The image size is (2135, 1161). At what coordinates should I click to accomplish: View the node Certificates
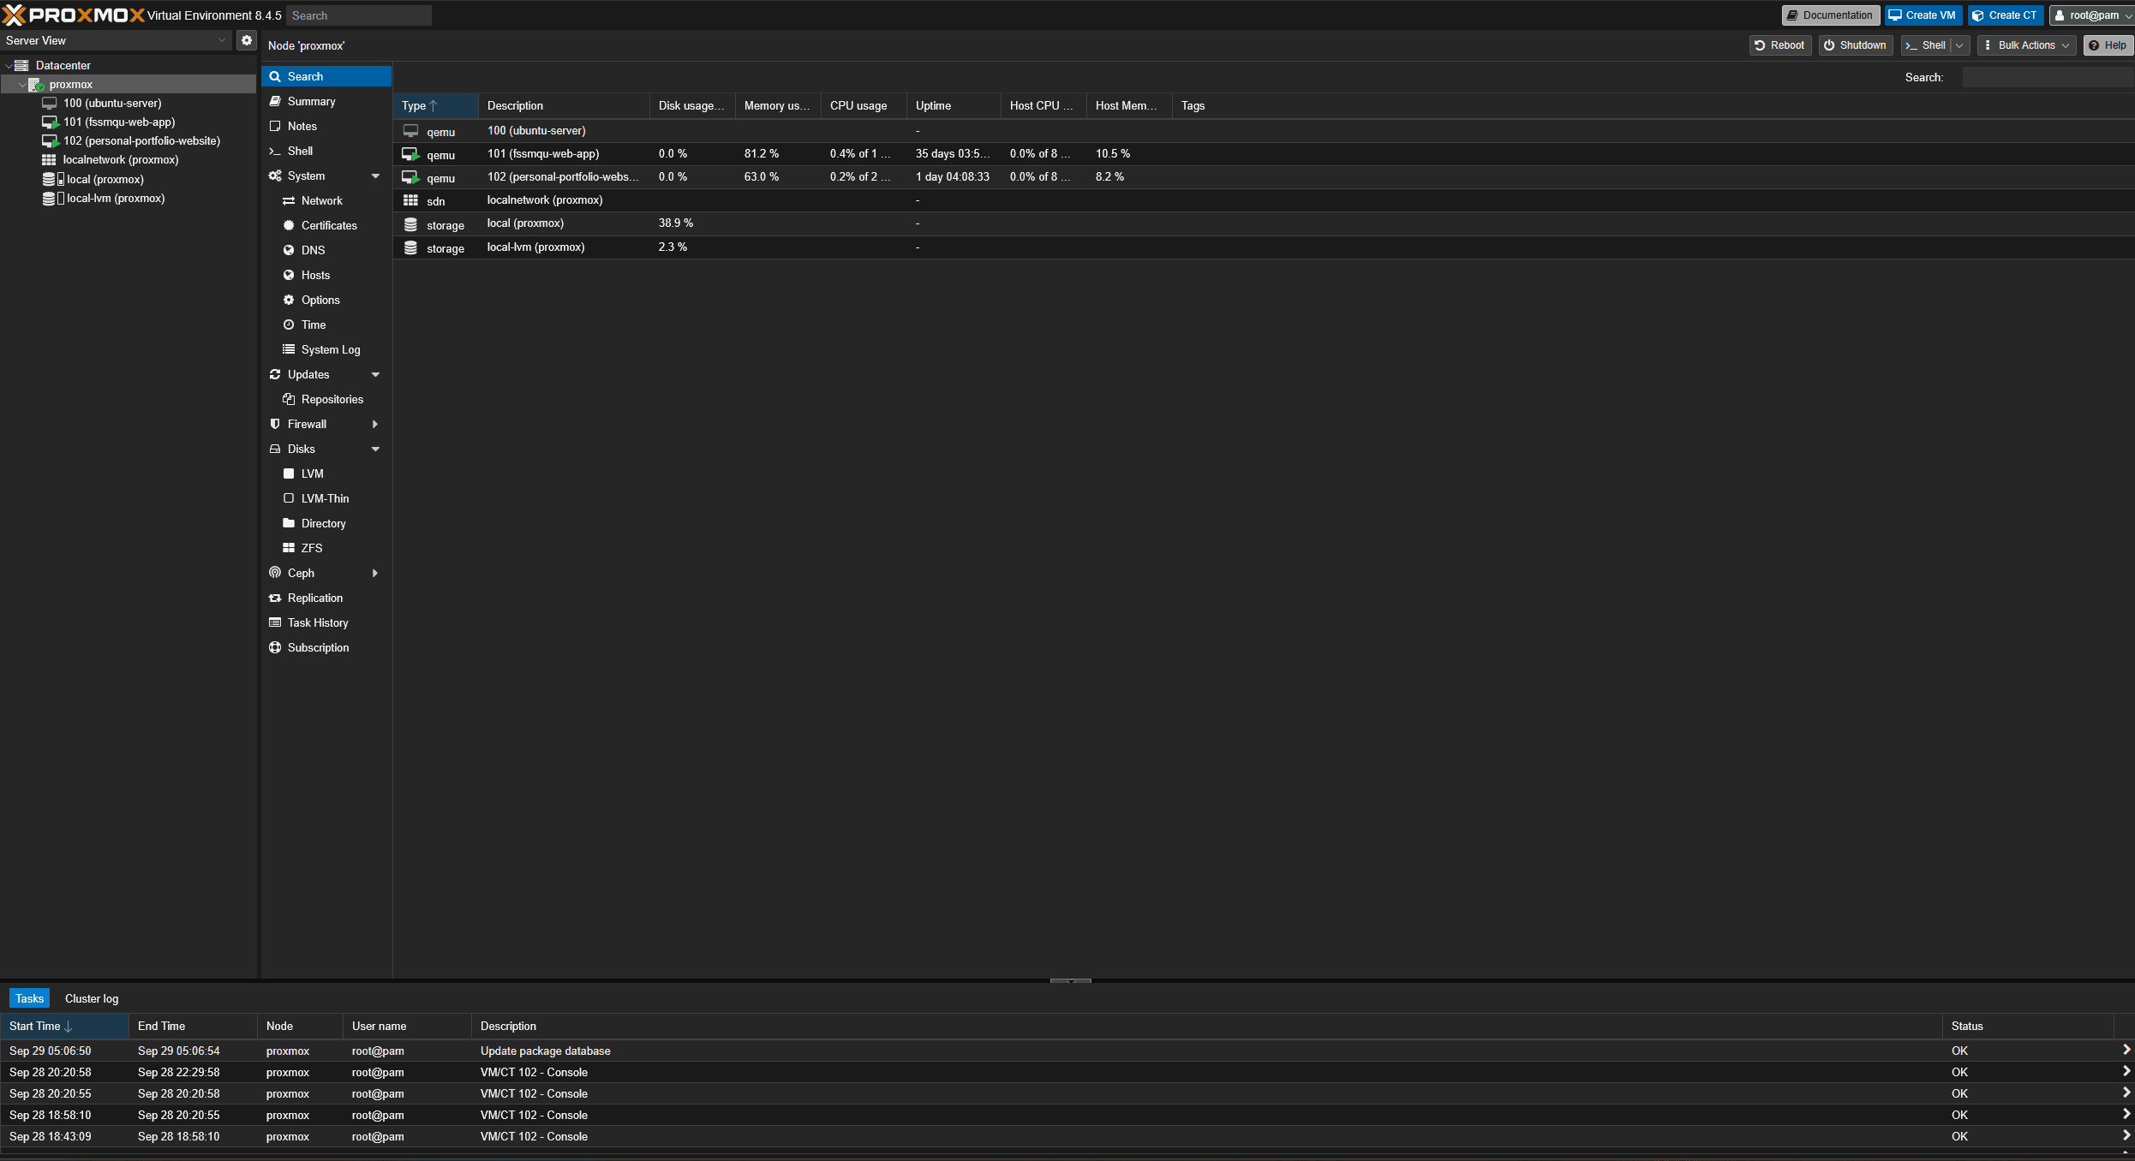click(328, 225)
